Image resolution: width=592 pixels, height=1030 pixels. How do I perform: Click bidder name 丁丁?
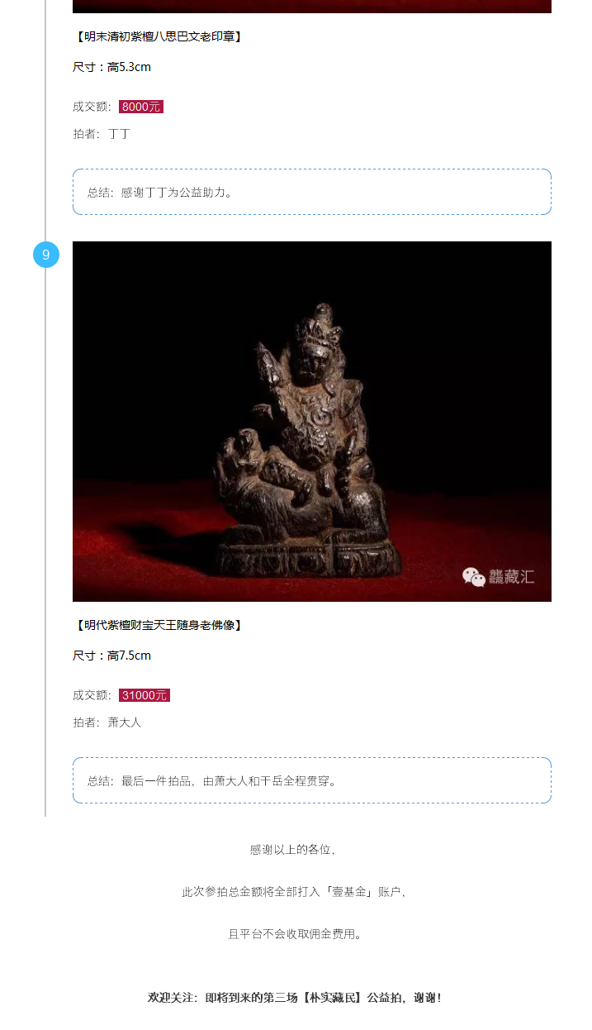click(119, 133)
